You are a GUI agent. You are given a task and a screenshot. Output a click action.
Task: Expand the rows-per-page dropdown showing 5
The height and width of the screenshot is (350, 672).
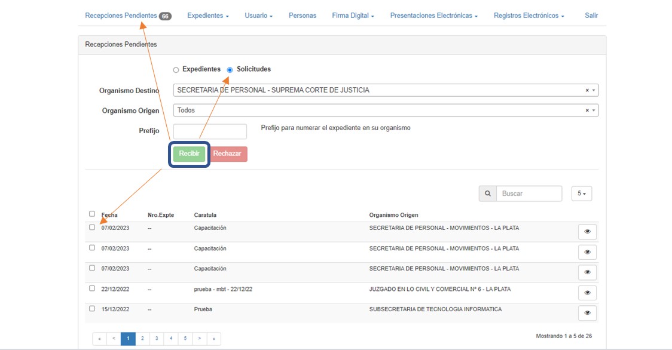581,194
